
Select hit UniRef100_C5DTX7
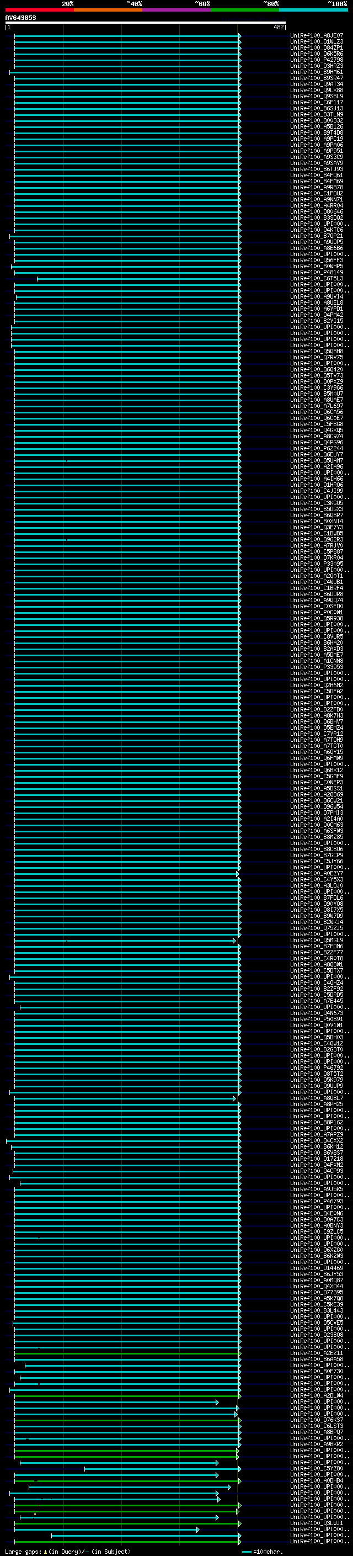point(317,971)
